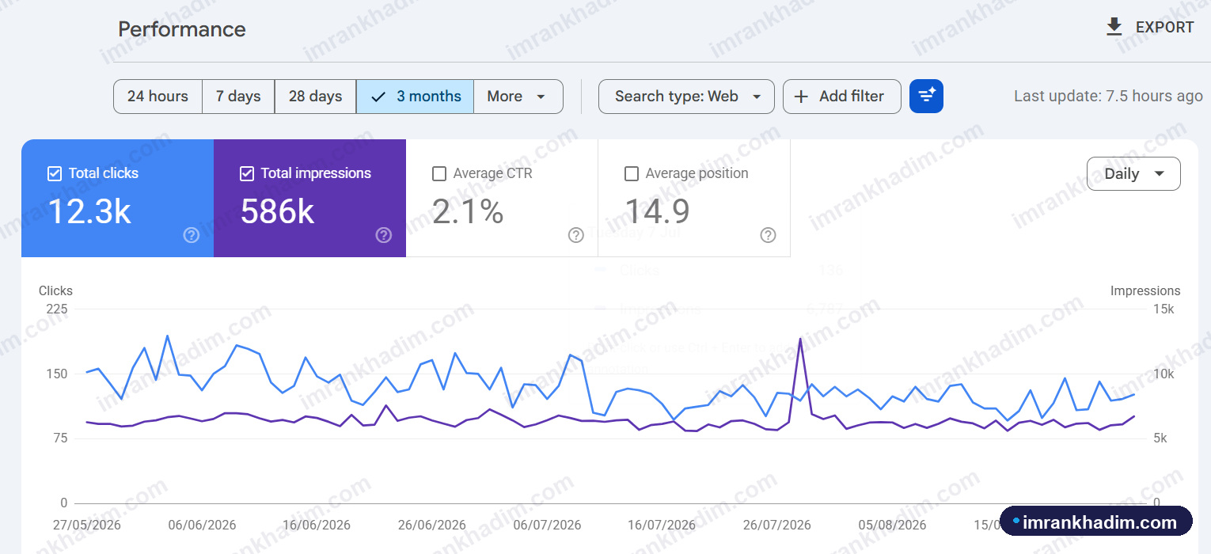Click the 15k impressions axis value
1211x554 pixels.
[x=1164, y=309]
